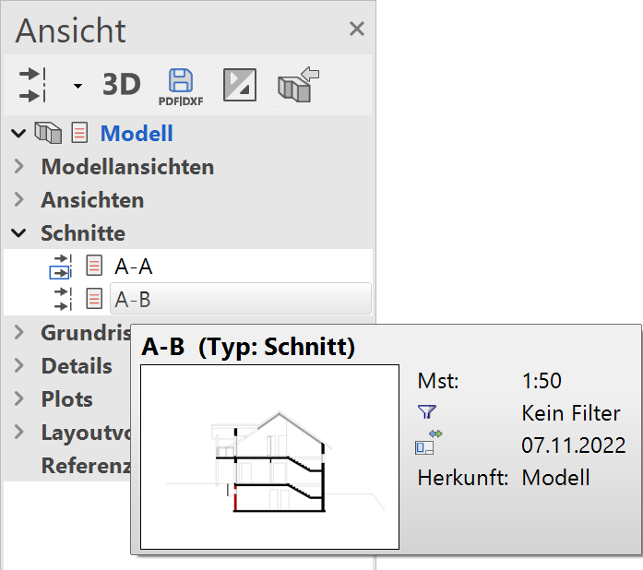Screen dimensions: 643x570
Task: Select the Schnitte tree entry
Action: coord(83,233)
